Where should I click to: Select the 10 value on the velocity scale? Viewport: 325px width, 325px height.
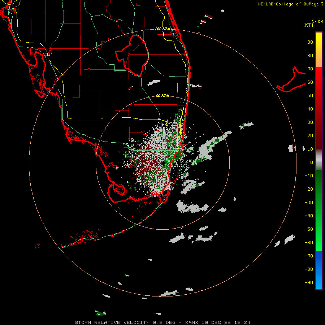pos(310,149)
